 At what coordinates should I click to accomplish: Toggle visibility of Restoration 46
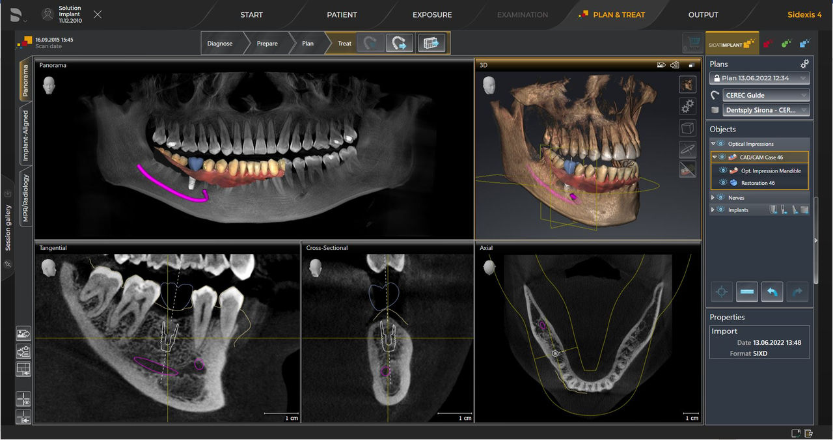(x=724, y=183)
